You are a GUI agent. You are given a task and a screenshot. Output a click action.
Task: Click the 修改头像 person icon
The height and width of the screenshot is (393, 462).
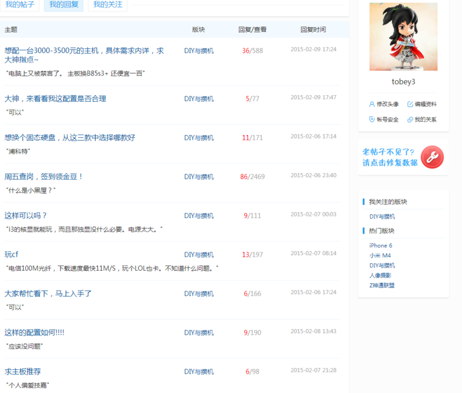(372, 104)
